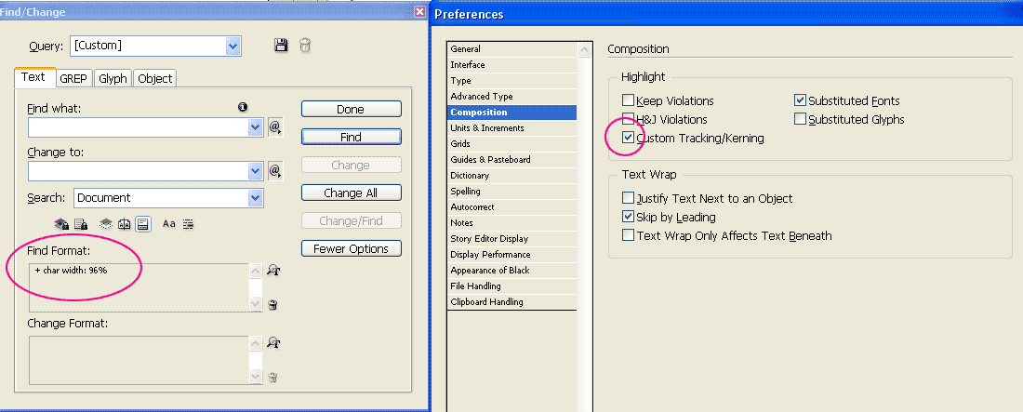This screenshot has height=412, width=1023.
Task: Select Clipboard Handling preferences category
Action: (x=512, y=301)
